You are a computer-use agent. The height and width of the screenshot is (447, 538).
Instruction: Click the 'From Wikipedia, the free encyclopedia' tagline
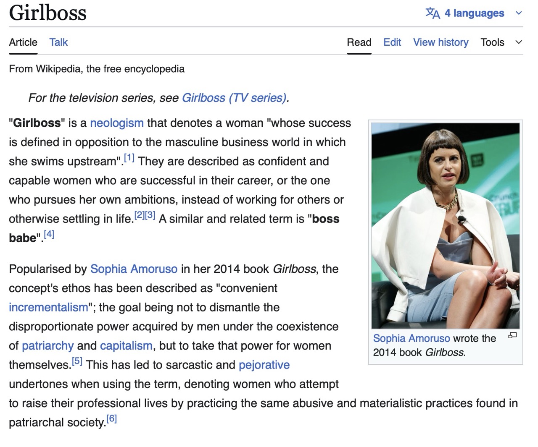97,69
